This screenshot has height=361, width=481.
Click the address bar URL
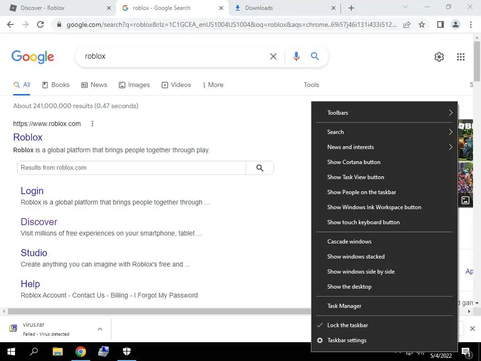click(x=232, y=24)
